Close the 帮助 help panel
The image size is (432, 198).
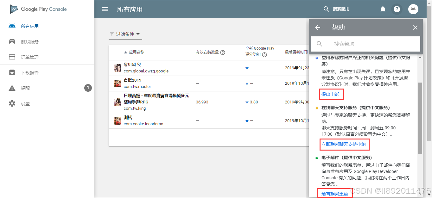[415, 28]
